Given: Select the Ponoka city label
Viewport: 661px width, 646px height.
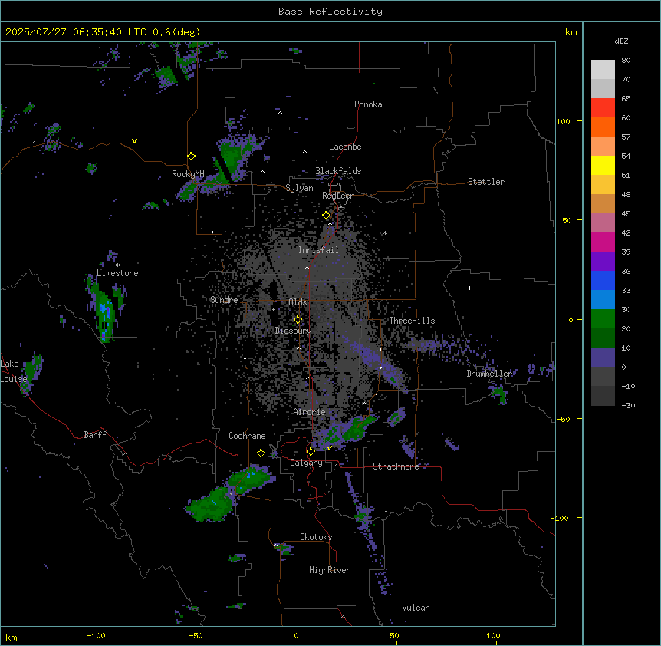Looking at the screenshot, I should coord(368,104).
